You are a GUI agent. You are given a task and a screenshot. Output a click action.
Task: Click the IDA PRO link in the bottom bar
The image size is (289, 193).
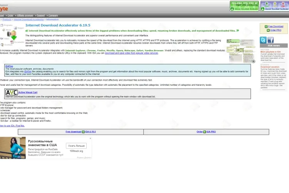pyautogui.click(x=211, y=132)
